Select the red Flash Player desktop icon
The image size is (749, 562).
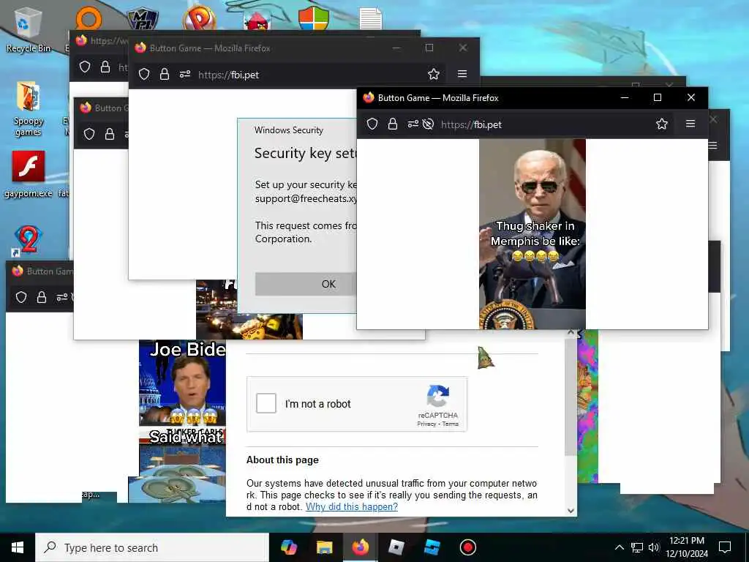pyautogui.click(x=29, y=174)
